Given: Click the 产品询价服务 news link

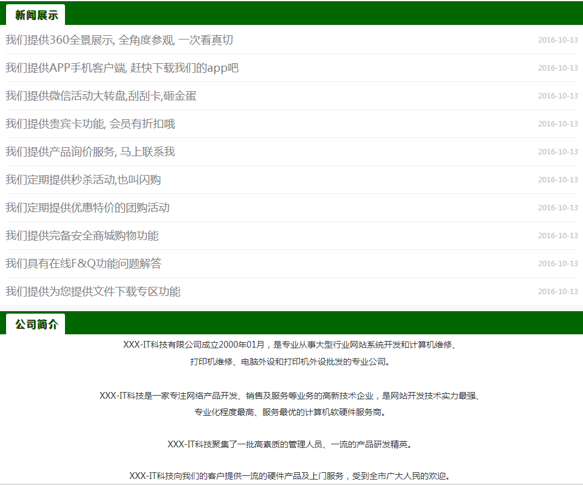Looking at the screenshot, I should point(90,152).
